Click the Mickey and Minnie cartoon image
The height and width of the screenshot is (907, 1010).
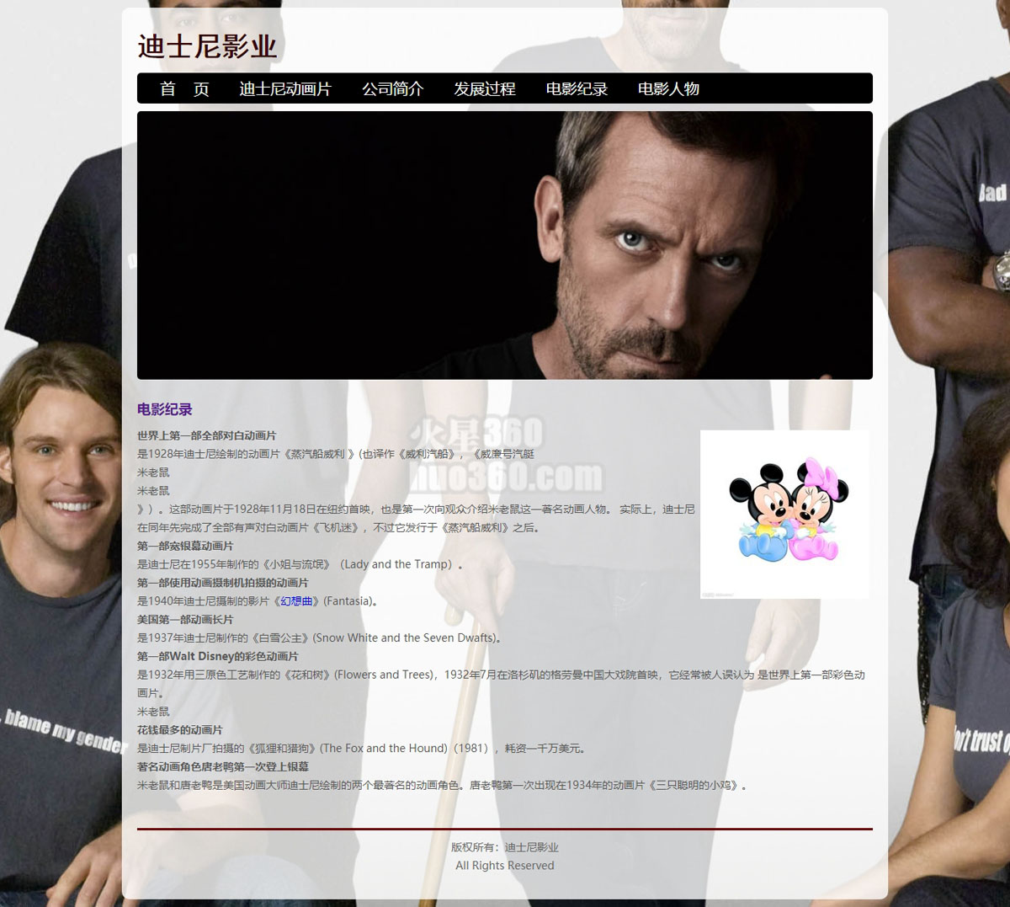pos(785,515)
